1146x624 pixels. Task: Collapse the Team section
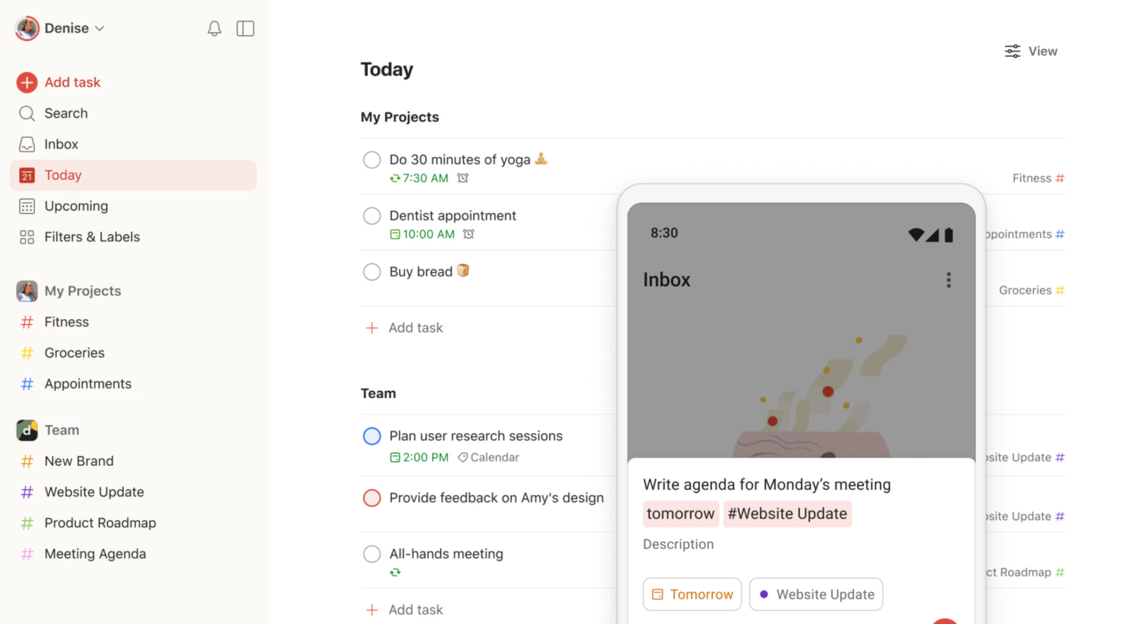coord(61,430)
